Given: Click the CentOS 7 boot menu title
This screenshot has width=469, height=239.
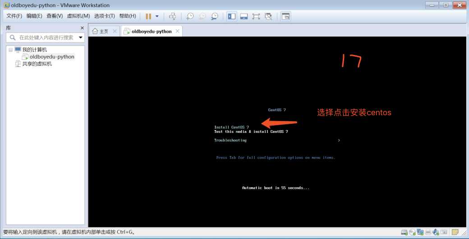Looking at the screenshot, I should point(277,110).
